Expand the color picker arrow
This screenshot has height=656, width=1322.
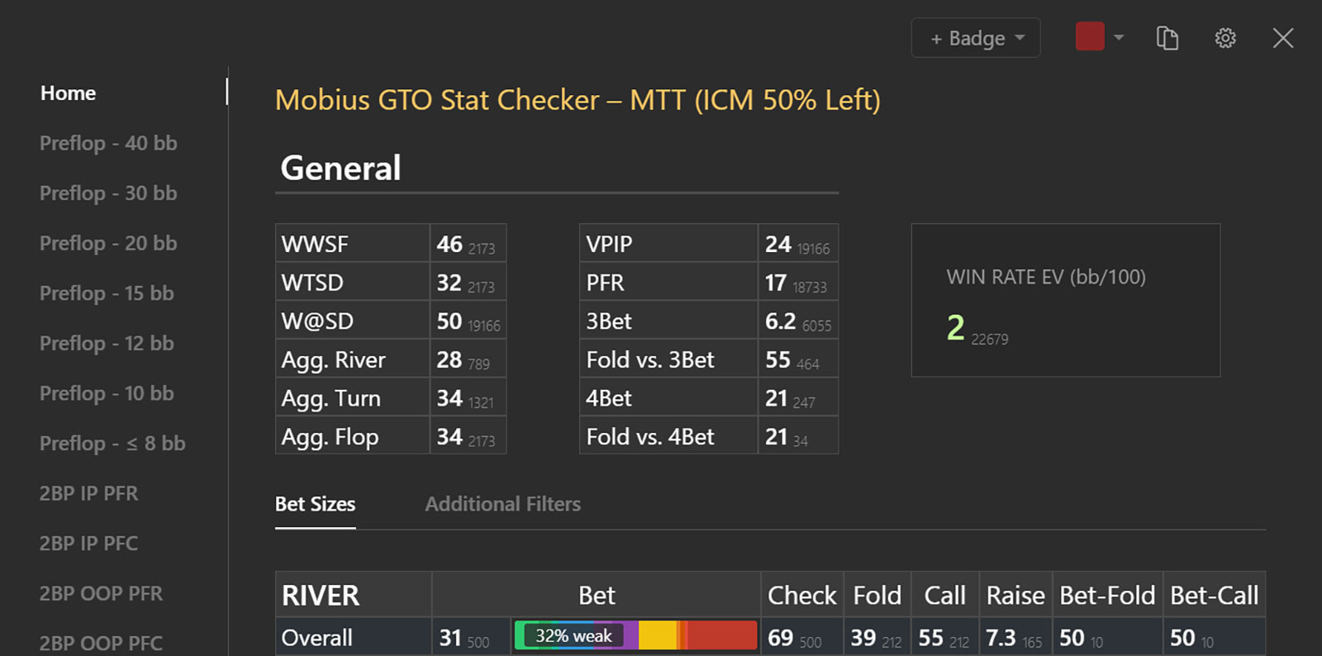coord(1119,37)
